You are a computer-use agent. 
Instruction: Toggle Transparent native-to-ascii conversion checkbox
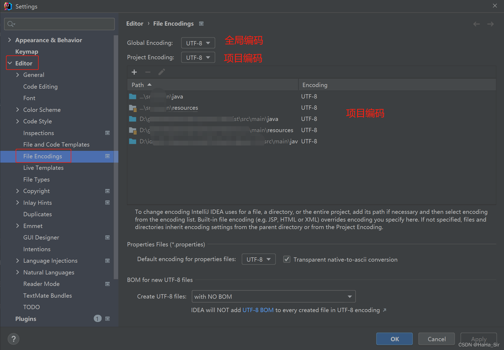pyautogui.click(x=287, y=259)
